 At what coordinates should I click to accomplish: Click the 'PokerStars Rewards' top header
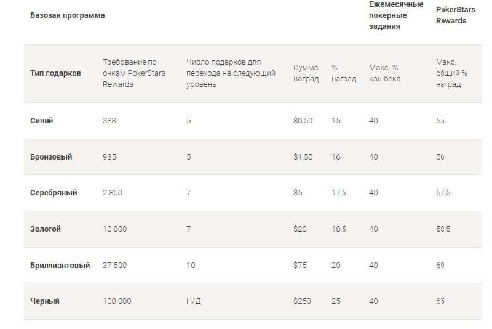click(451, 15)
